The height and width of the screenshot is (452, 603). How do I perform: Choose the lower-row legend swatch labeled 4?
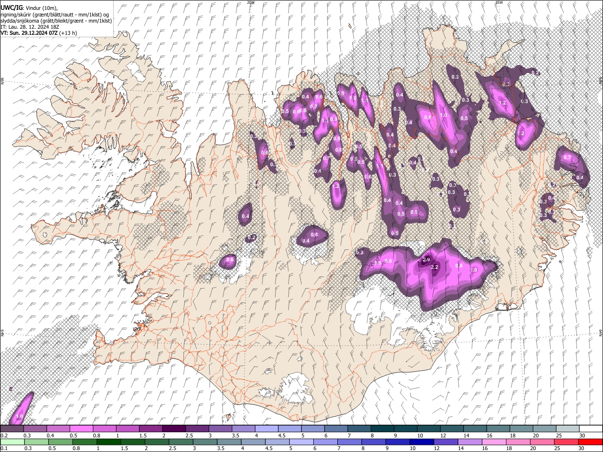253,442
